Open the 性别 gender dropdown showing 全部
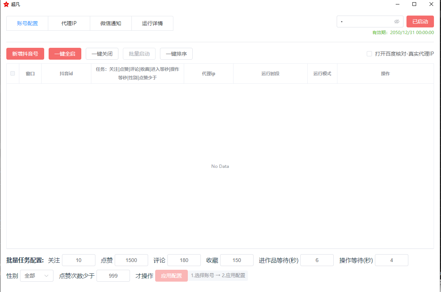The width and height of the screenshot is (441, 292). click(36, 276)
